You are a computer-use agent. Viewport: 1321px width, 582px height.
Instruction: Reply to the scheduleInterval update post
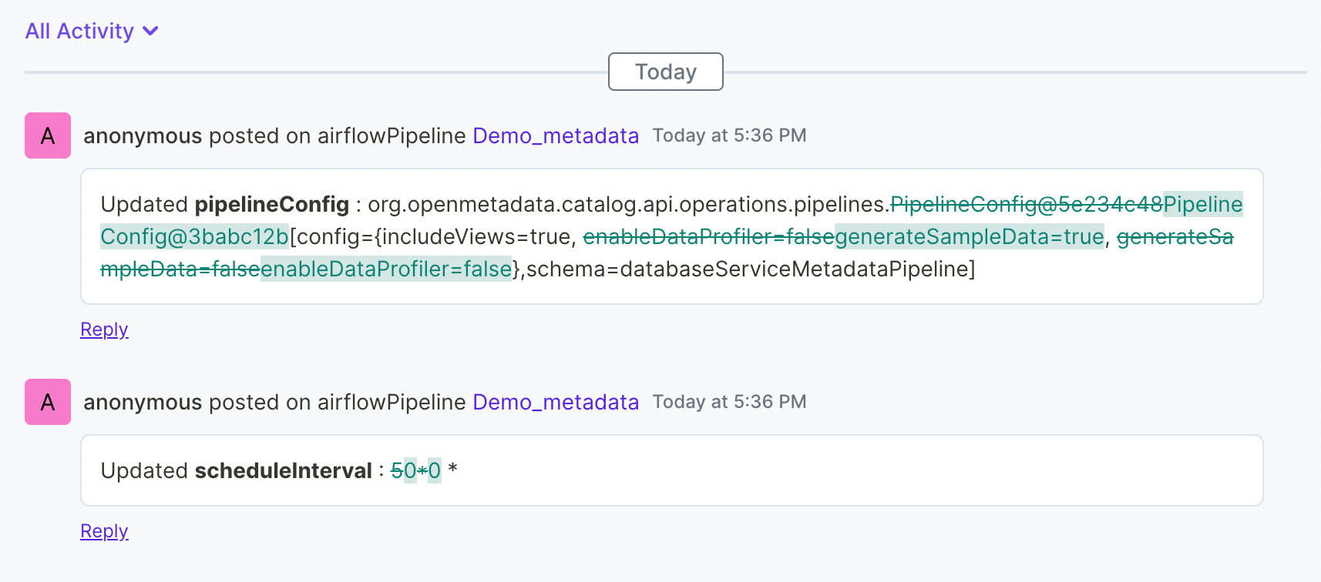(x=104, y=531)
